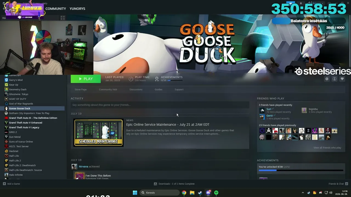Click the Guns of Icarus Online icon

tap(6, 141)
